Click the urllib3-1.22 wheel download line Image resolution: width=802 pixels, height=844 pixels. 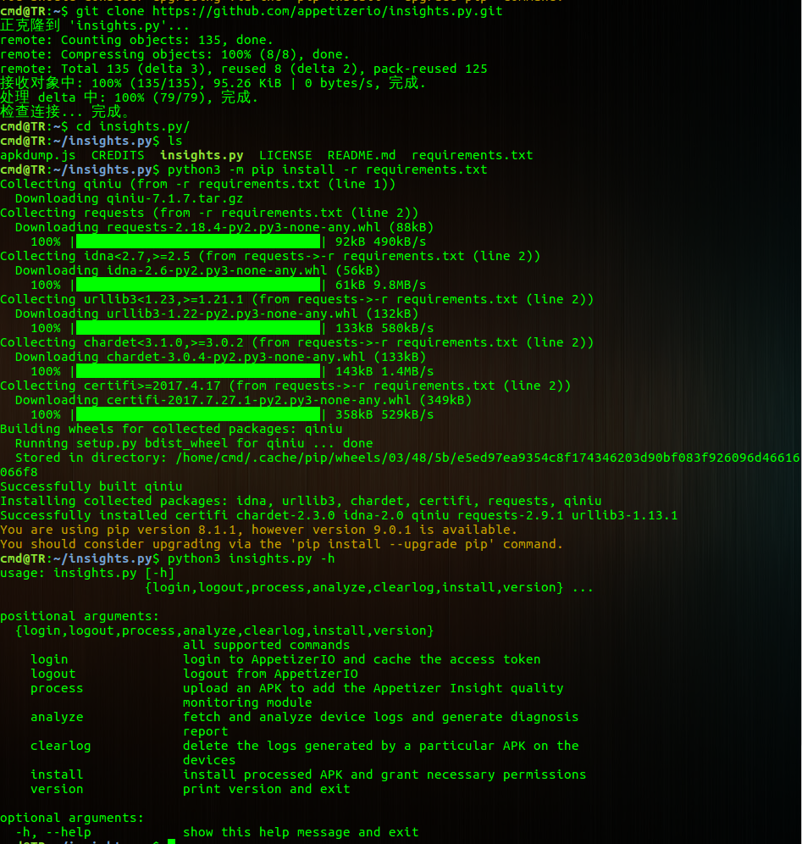point(217,314)
